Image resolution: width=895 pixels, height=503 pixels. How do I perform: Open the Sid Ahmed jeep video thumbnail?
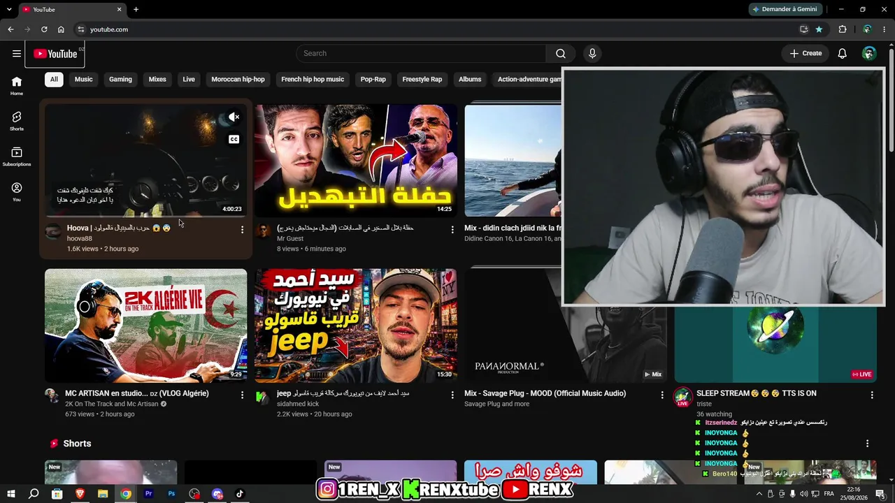pyautogui.click(x=356, y=326)
